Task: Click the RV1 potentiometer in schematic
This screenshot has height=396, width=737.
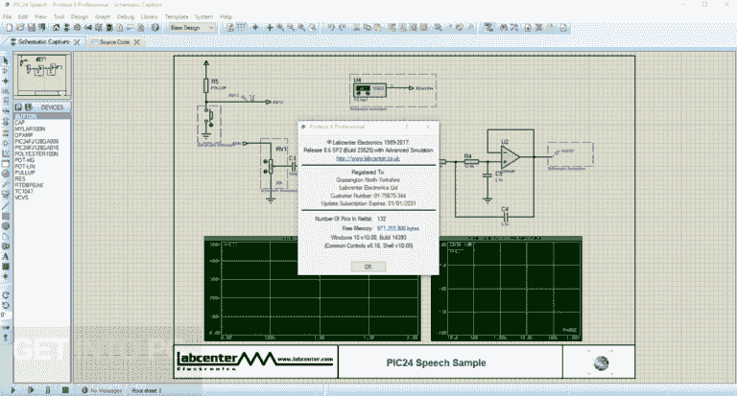Action: click(273, 165)
